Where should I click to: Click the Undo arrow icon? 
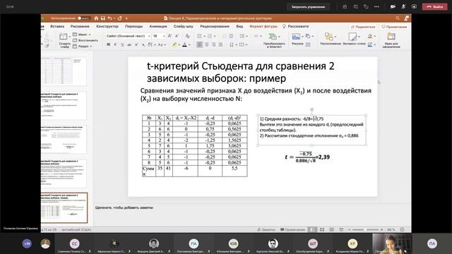[110, 18]
